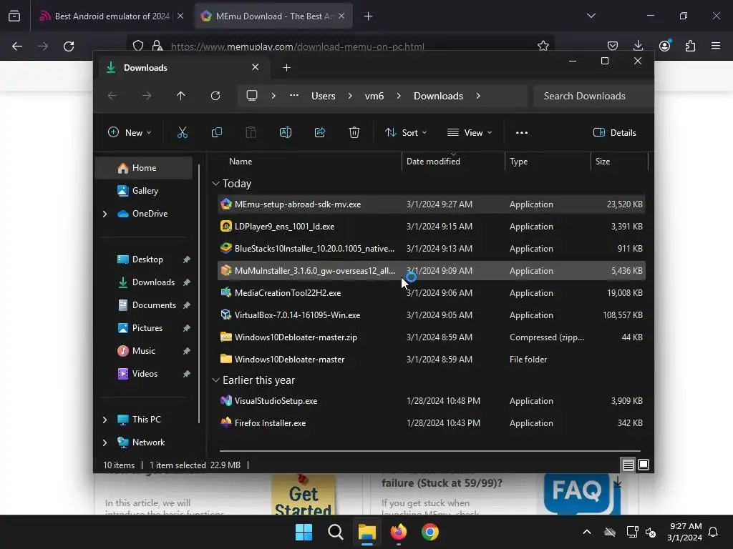Show hidden system tray icons chevron
This screenshot has height=549, width=733.
[587, 532]
